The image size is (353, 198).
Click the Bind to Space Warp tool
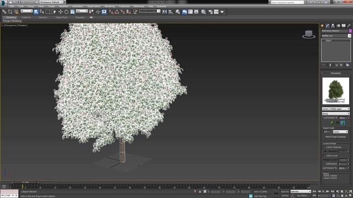point(16,12)
